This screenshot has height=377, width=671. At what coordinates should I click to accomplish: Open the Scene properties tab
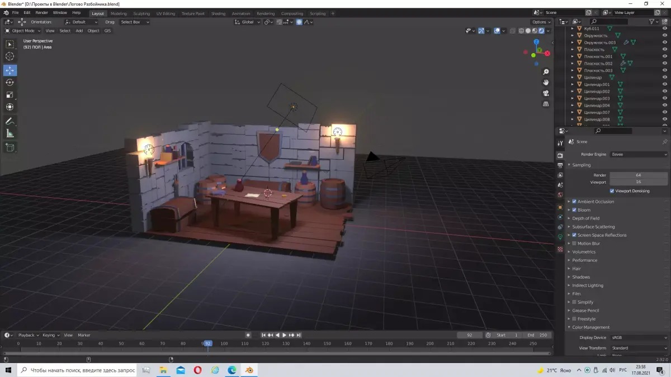tap(560, 185)
